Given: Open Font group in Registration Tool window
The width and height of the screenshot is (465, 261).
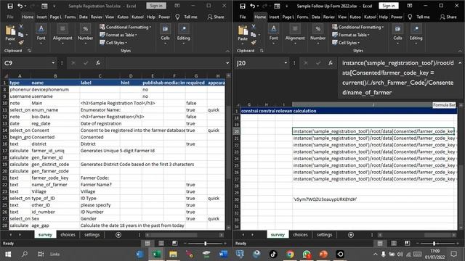Looking at the screenshot, I should tap(41, 34).
